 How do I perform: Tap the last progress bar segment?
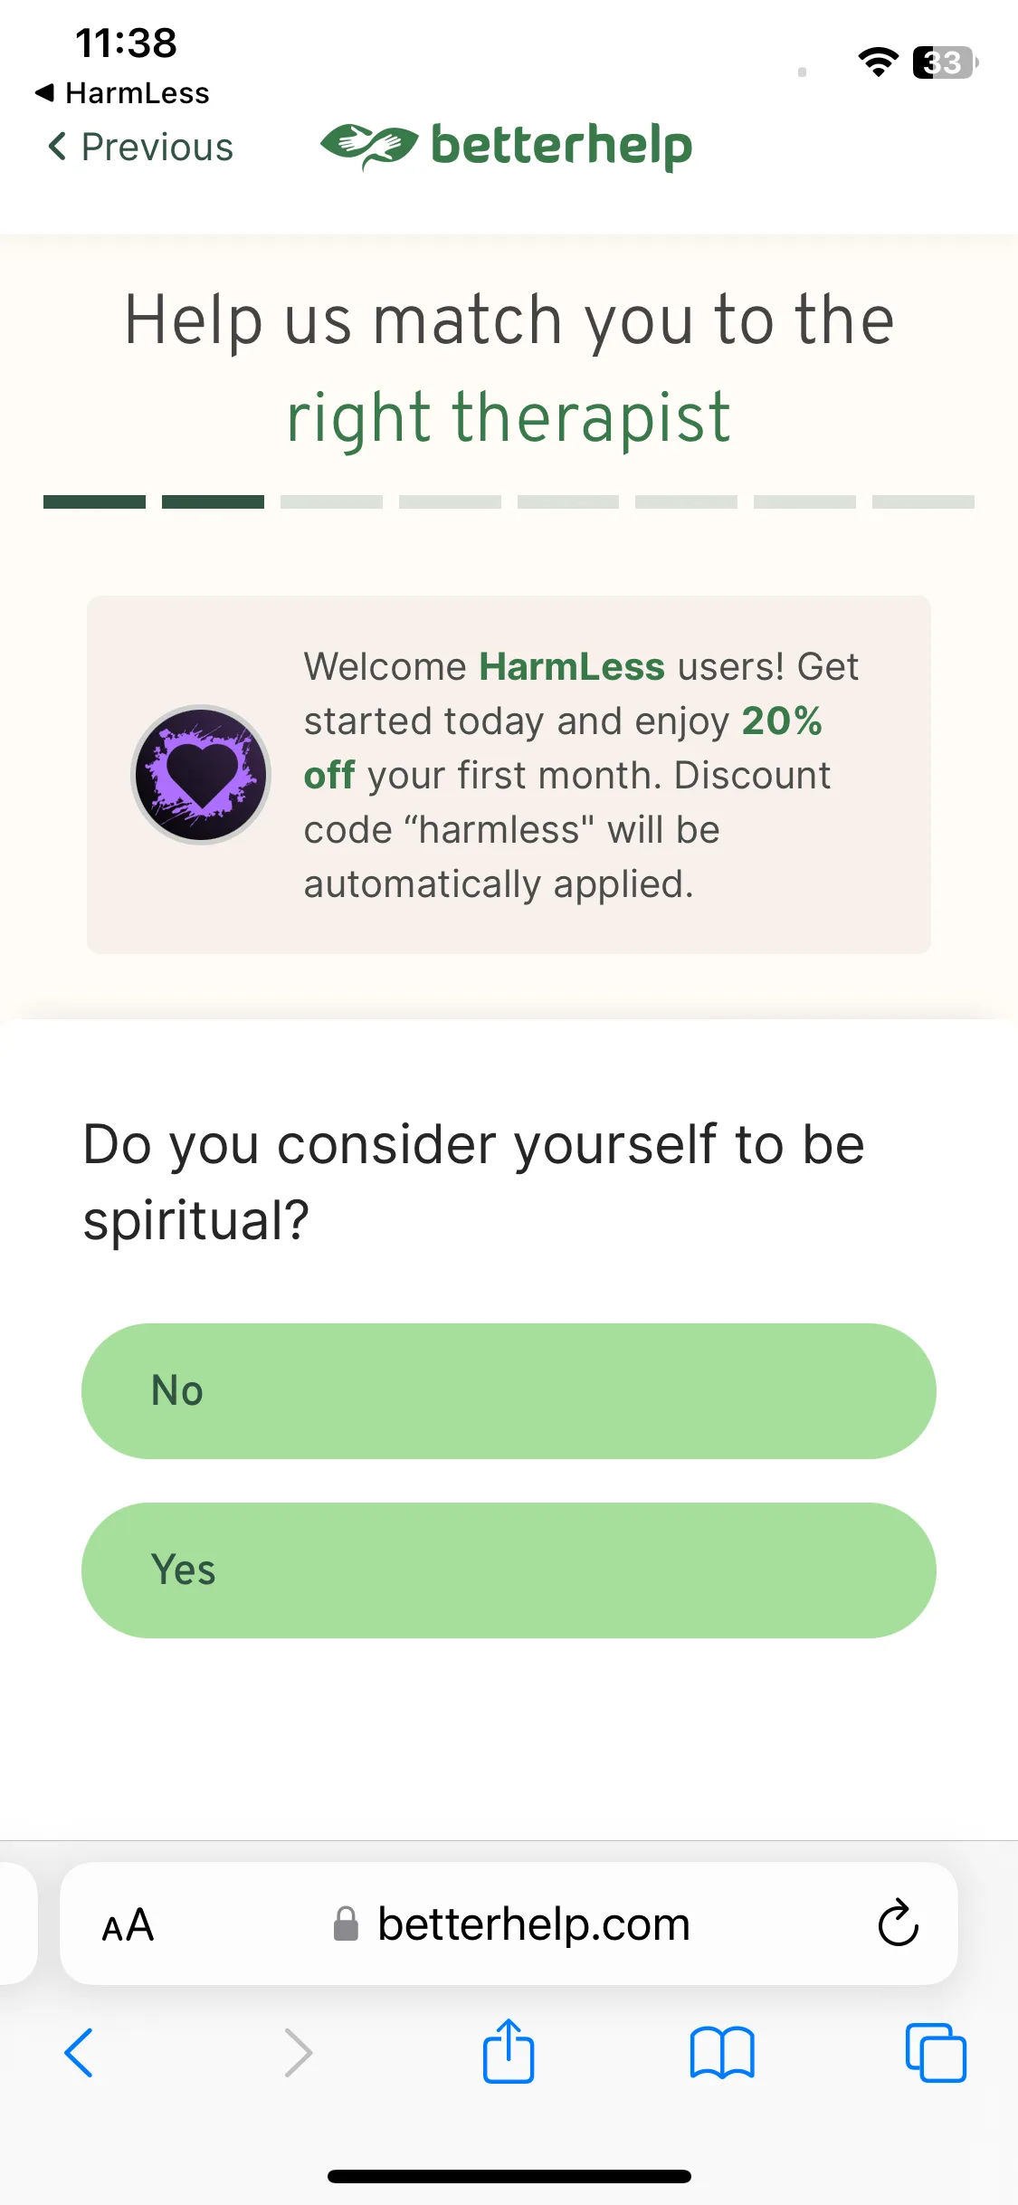[x=923, y=501]
